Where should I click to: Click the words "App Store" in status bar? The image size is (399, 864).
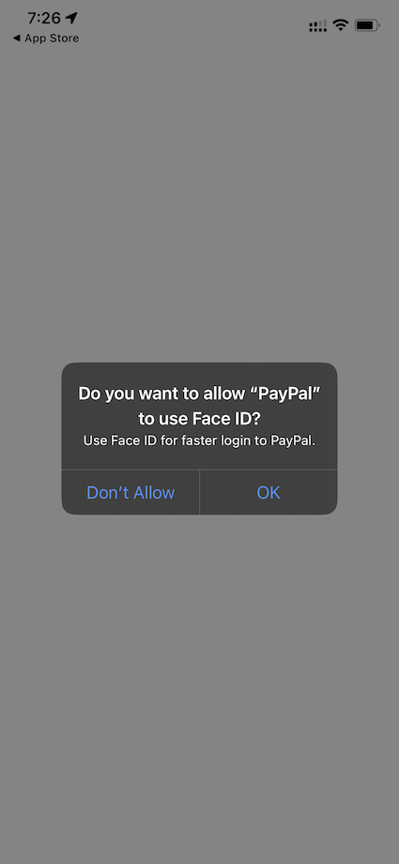click(52, 38)
